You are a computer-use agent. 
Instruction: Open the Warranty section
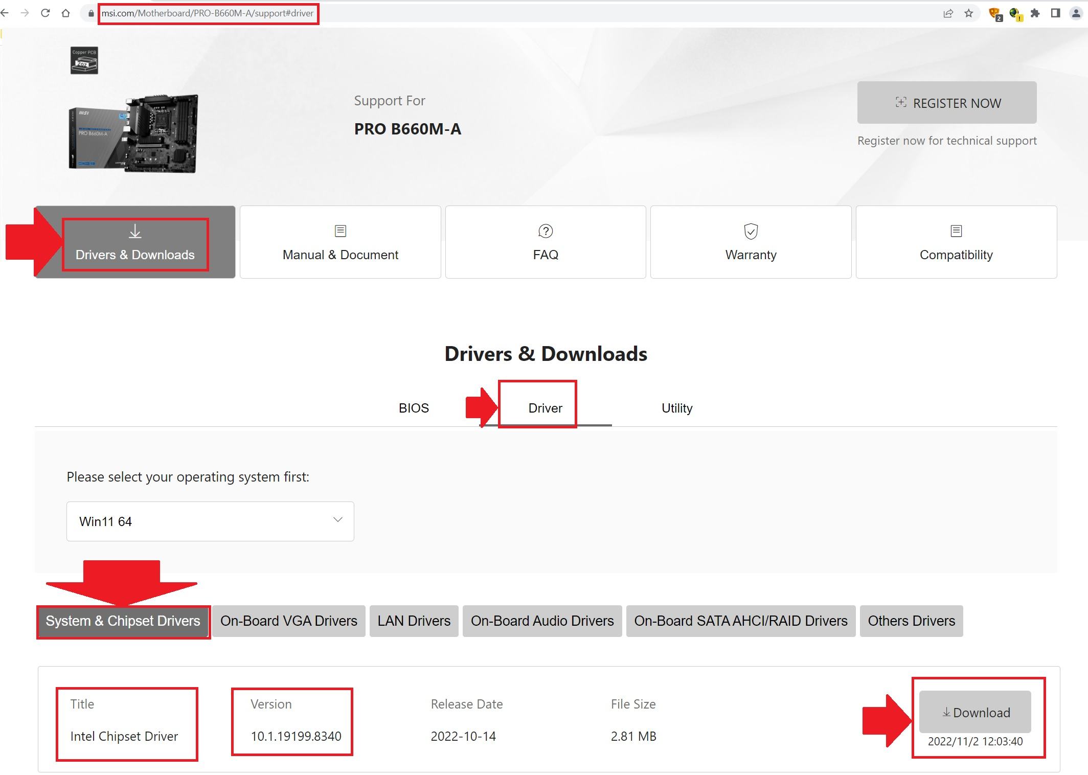coord(751,242)
